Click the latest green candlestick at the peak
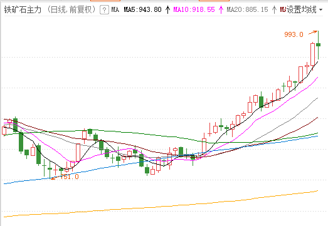 tap(318, 44)
